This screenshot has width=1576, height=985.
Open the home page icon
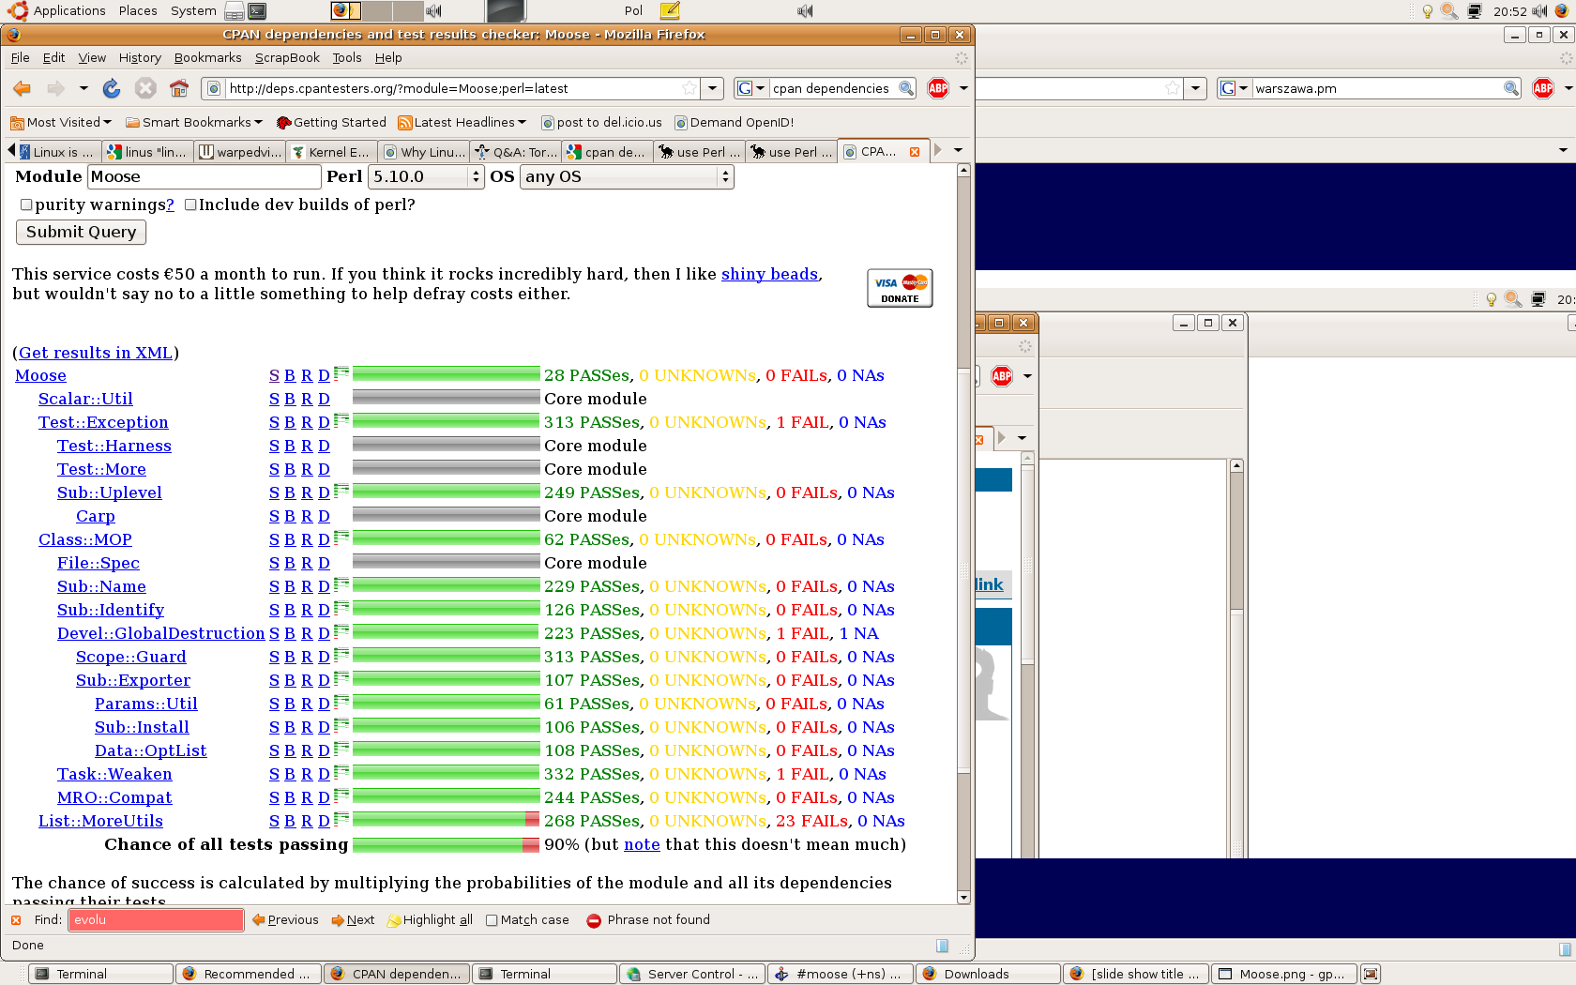coord(179,88)
